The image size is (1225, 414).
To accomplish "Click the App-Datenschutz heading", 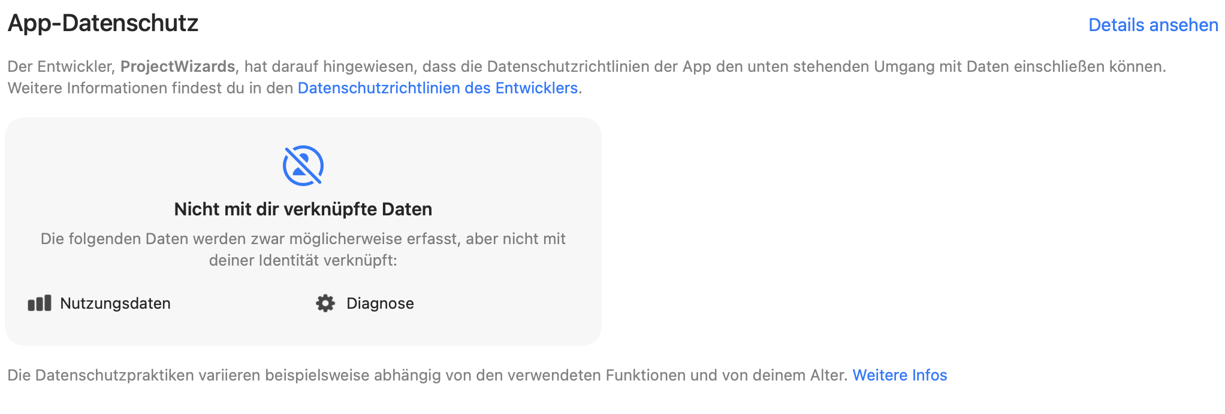I will pos(103,24).
